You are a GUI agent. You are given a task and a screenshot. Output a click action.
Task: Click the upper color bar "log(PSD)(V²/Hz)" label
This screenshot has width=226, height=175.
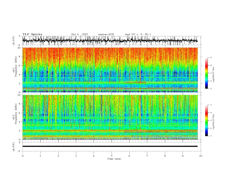point(213,75)
